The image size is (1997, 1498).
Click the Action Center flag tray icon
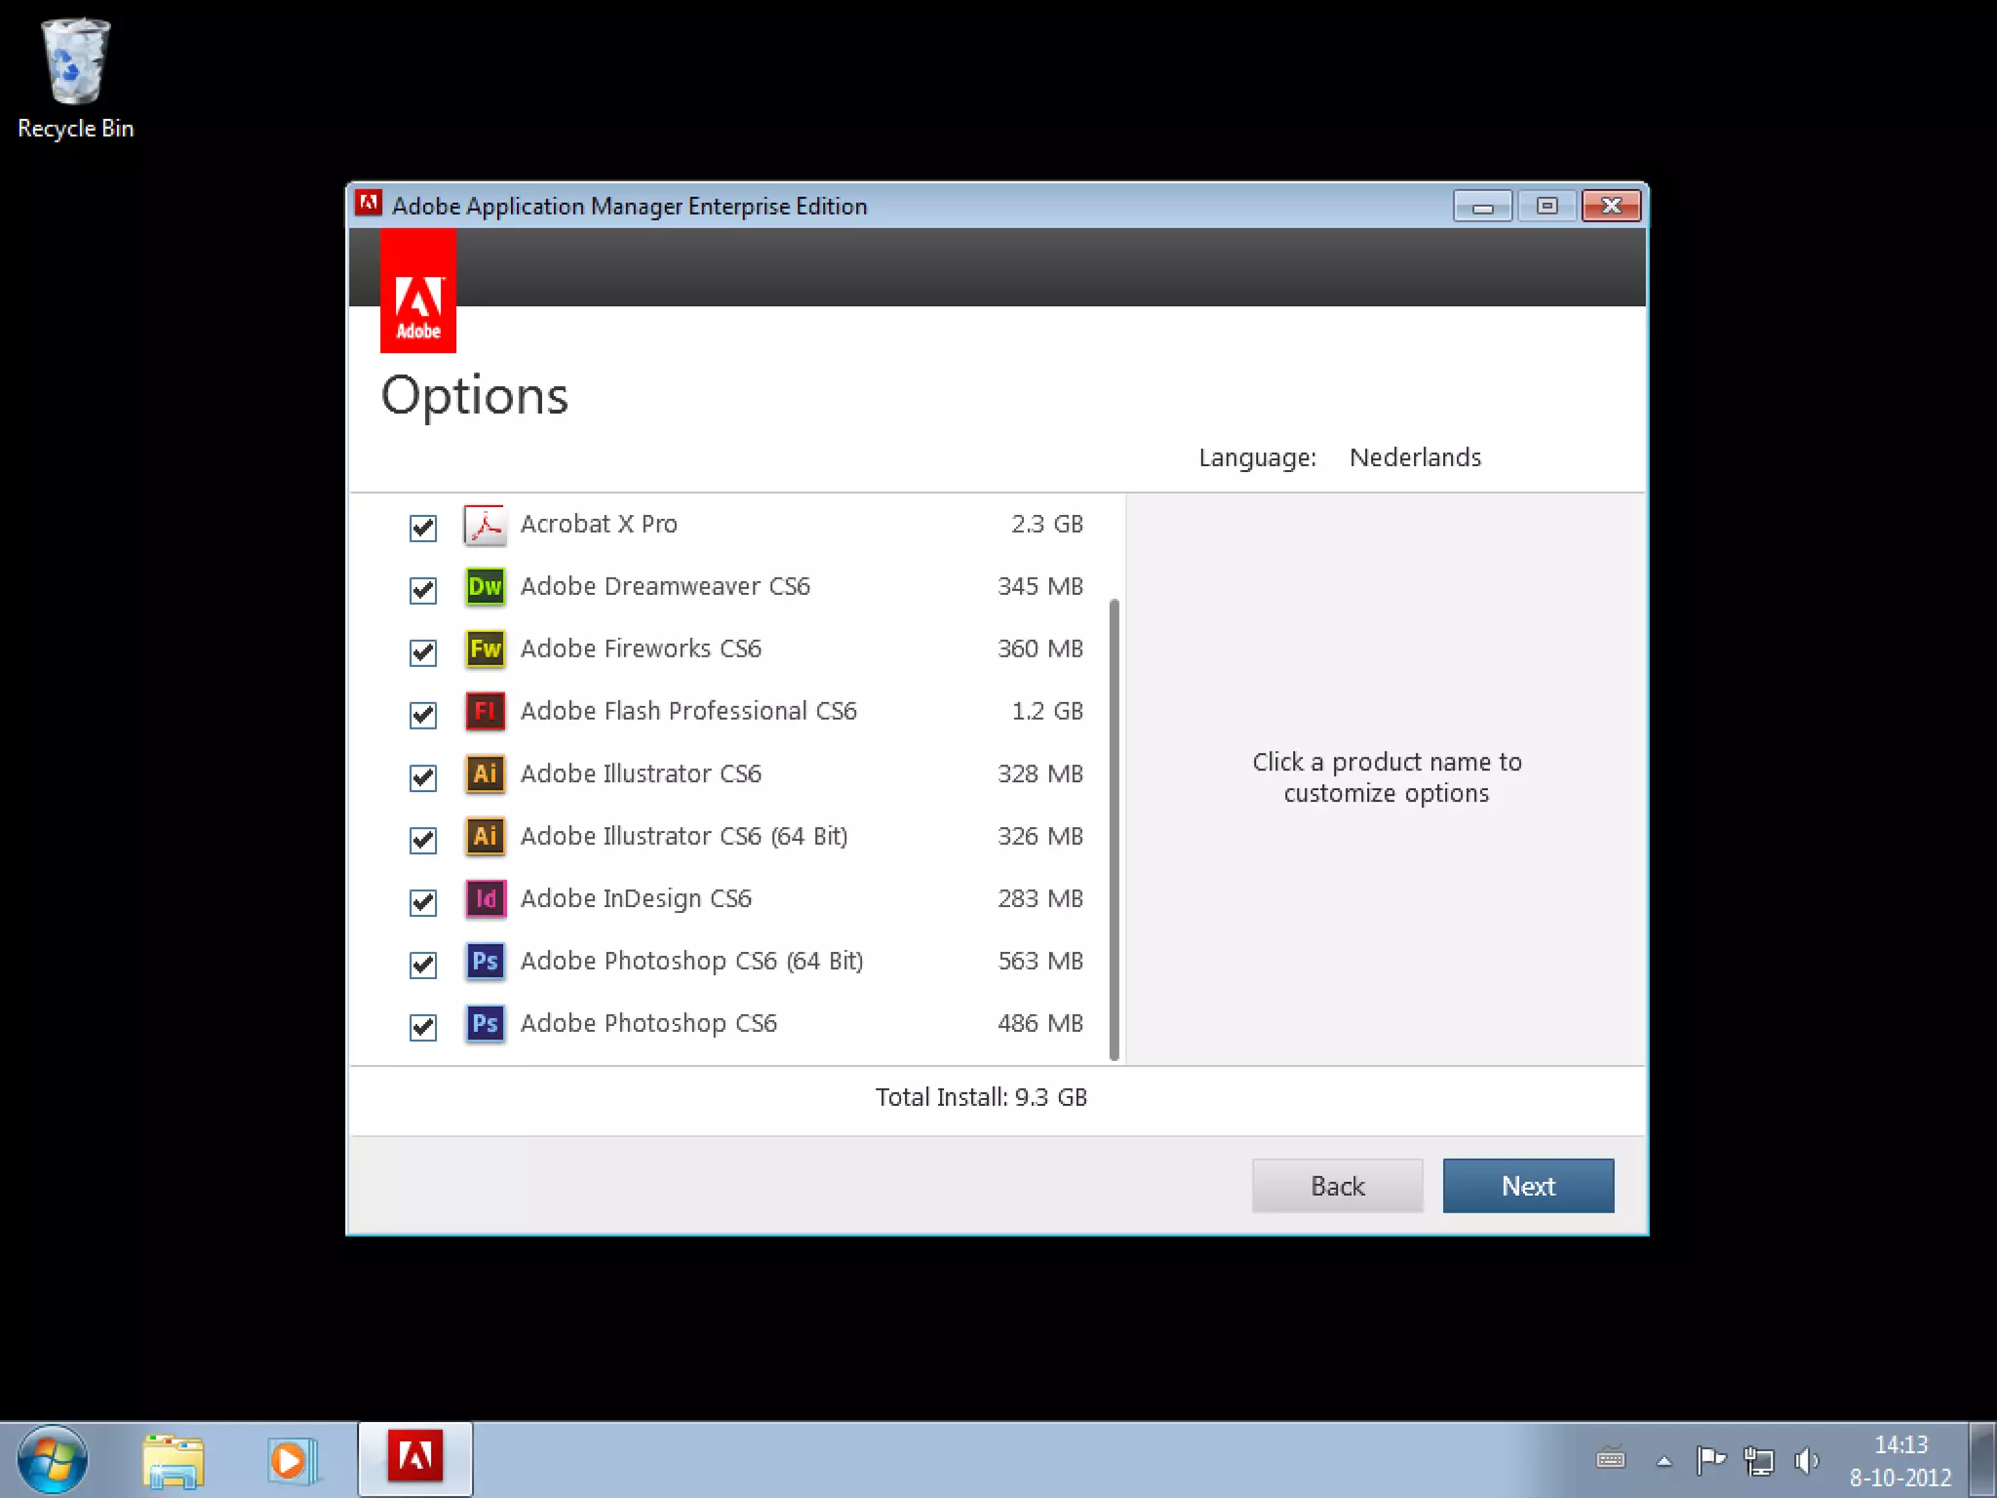pos(1711,1460)
